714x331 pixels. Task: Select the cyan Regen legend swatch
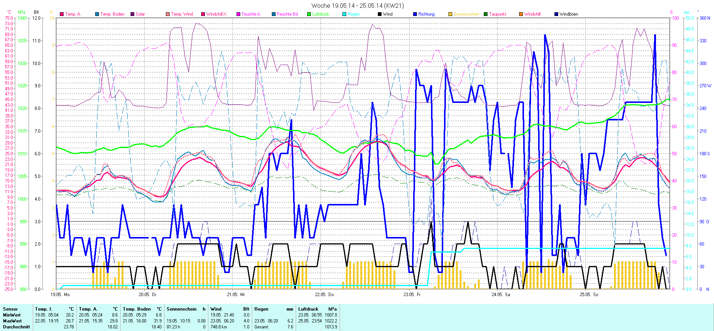tap(344, 14)
